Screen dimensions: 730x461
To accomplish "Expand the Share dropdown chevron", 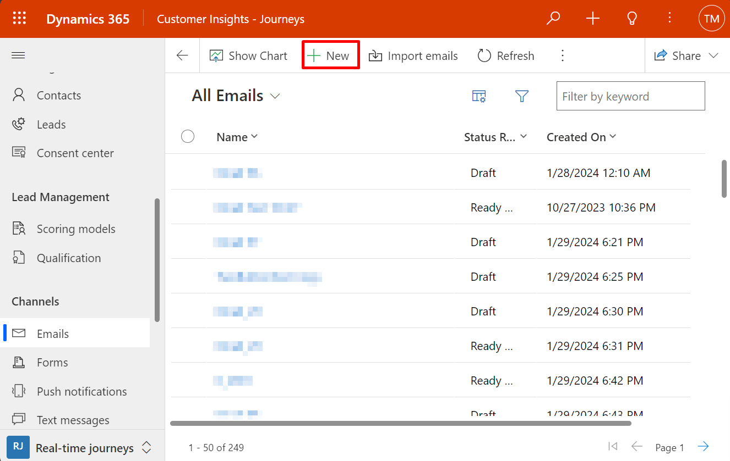I will pos(714,55).
